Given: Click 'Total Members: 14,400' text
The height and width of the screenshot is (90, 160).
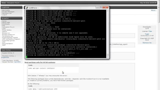Looking at the screenshot, I should pos(10,60).
